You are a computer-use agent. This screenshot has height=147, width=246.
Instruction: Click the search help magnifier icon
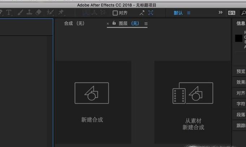pos(243,13)
